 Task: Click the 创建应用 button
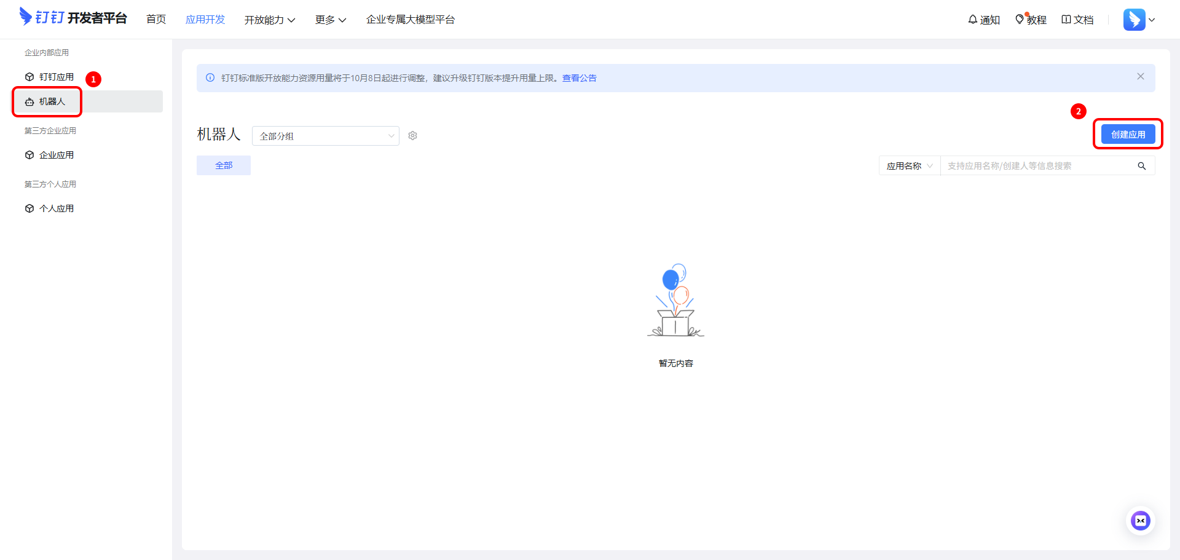point(1128,134)
